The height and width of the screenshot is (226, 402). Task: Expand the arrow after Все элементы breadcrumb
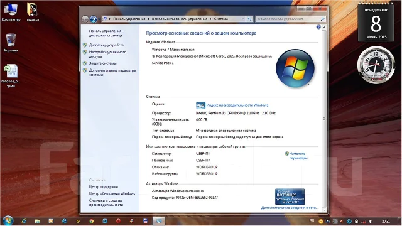211,19
